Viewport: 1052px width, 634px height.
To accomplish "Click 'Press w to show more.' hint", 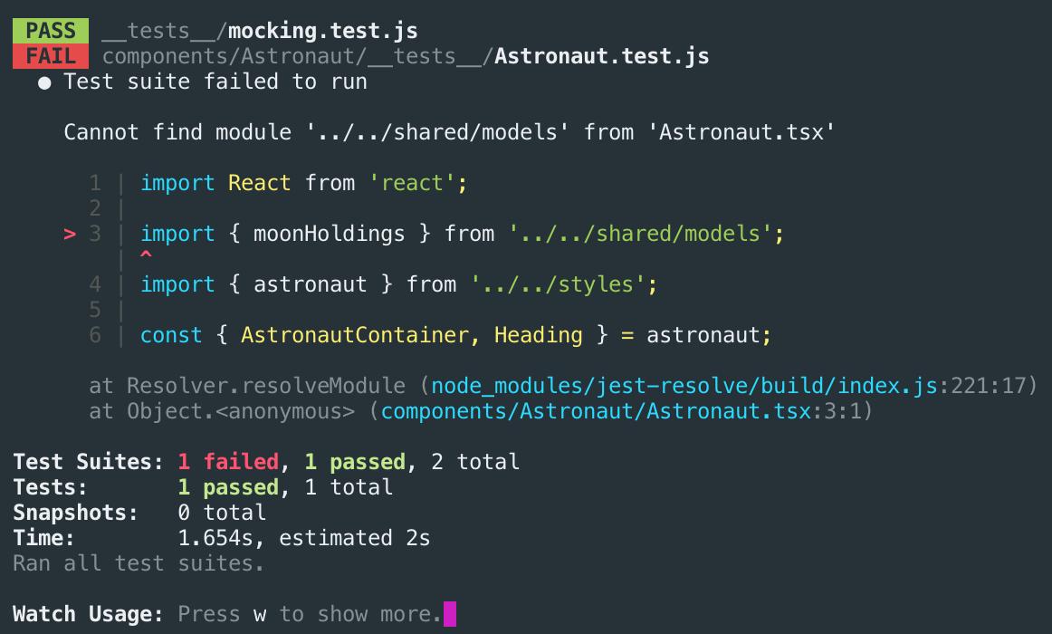I will tap(309, 614).
